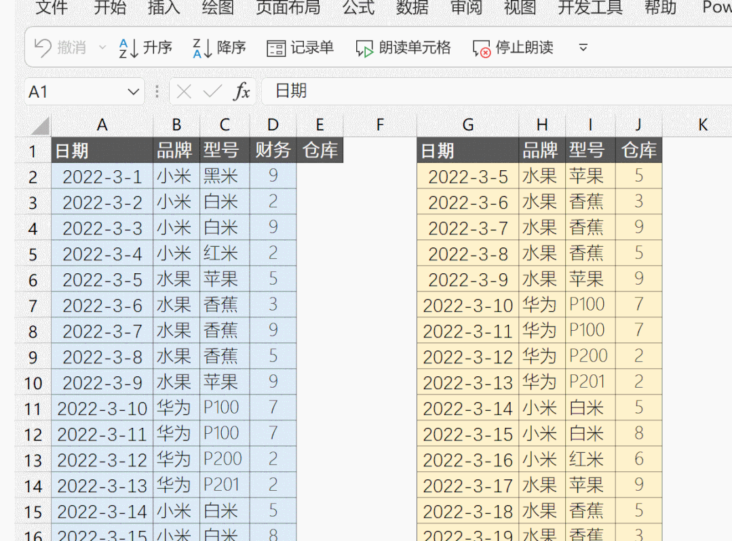Click the cancel entry X icon
The width and height of the screenshot is (732, 541).
coord(184,92)
